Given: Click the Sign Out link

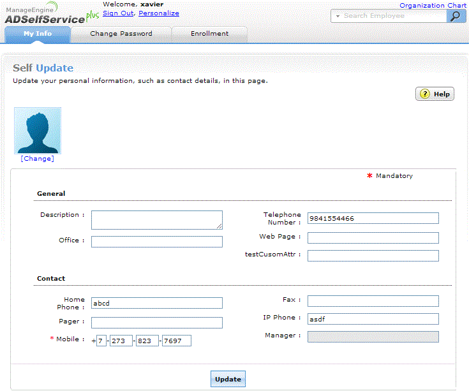Looking at the screenshot, I should coord(118,13).
